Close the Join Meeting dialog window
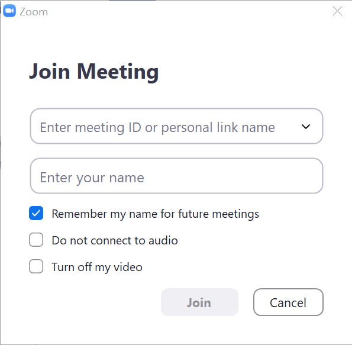The height and width of the screenshot is (345, 352). (337, 11)
